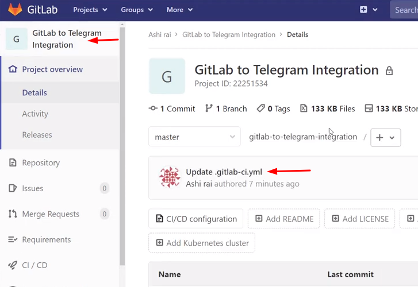Expand the chevron next to the new-item plus
Image resolution: width=418 pixels, height=287 pixels.
click(375, 10)
